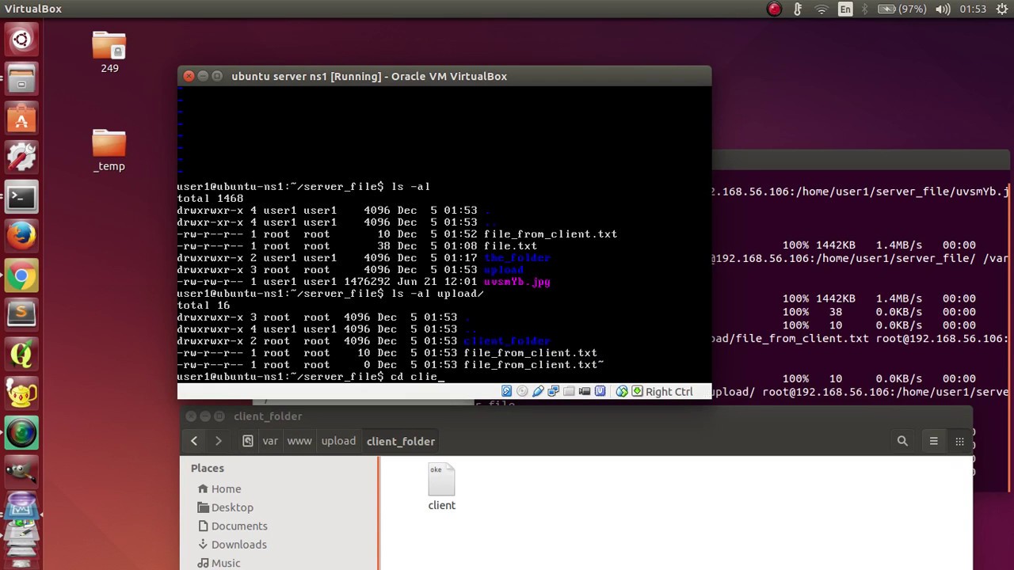Open Wi-Fi network menu in top panel
1014x570 pixels.
pos(821,9)
